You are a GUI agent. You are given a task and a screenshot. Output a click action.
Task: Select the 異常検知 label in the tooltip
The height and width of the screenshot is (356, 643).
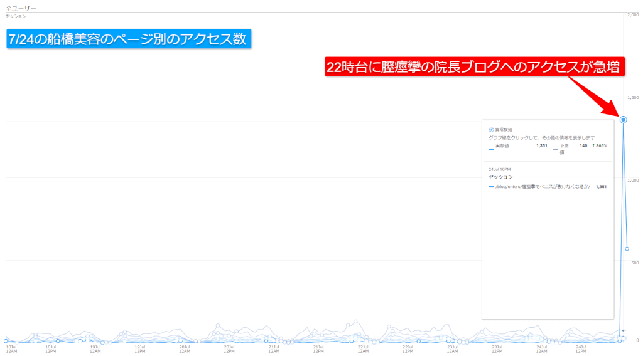coord(504,130)
